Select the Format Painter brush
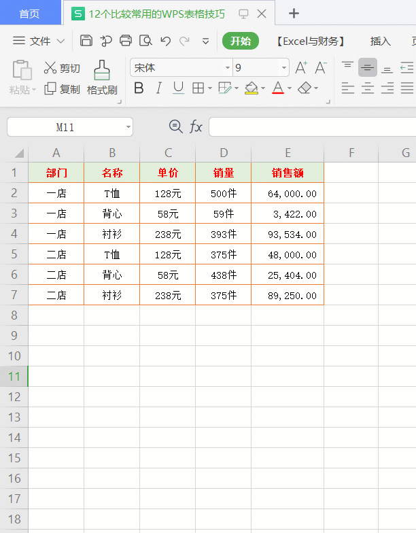This screenshot has height=533, width=416. [102, 78]
